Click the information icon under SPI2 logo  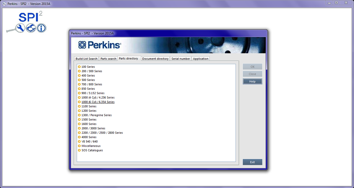pos(41,28)
